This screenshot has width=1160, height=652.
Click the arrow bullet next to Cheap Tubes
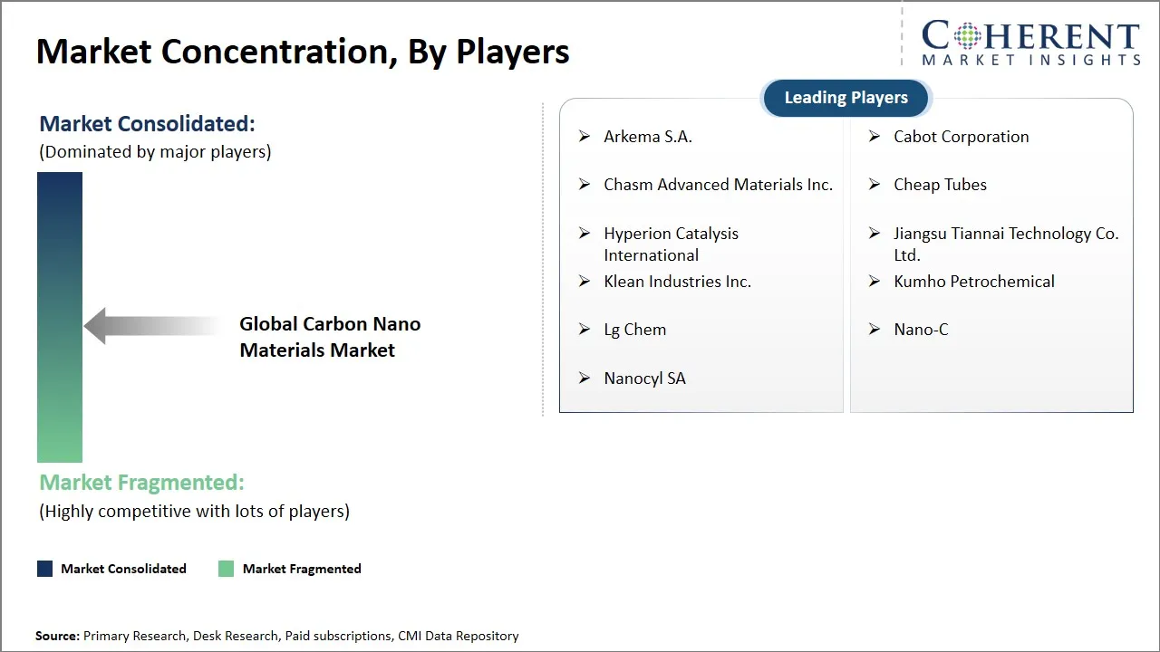pyautogui.click(x=874, y=185)
